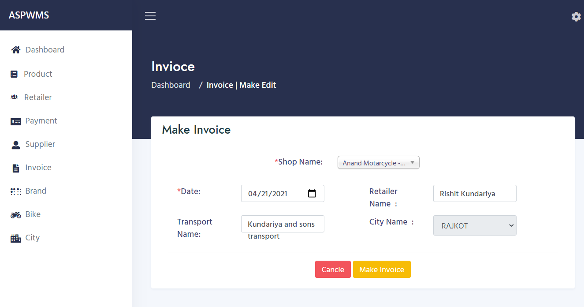Open the settings gear icon
Viewport: 584px width, 307px height.
point(576,16)
